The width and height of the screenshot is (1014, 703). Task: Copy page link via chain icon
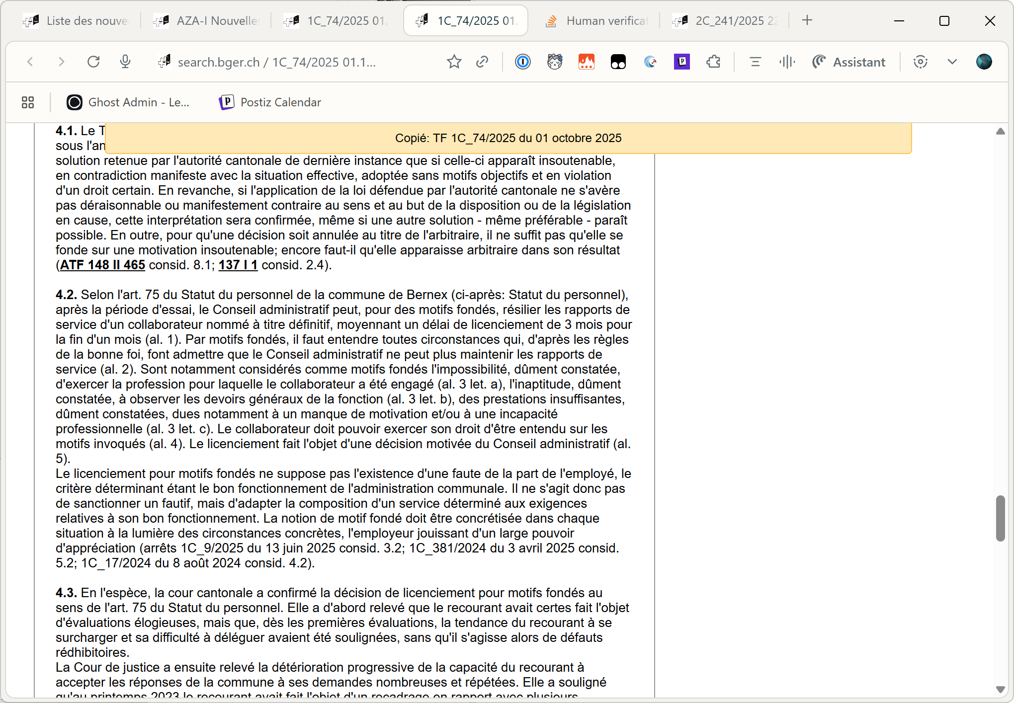pos(482,62)
